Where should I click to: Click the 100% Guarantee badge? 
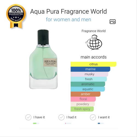click(x=16, y=16)
